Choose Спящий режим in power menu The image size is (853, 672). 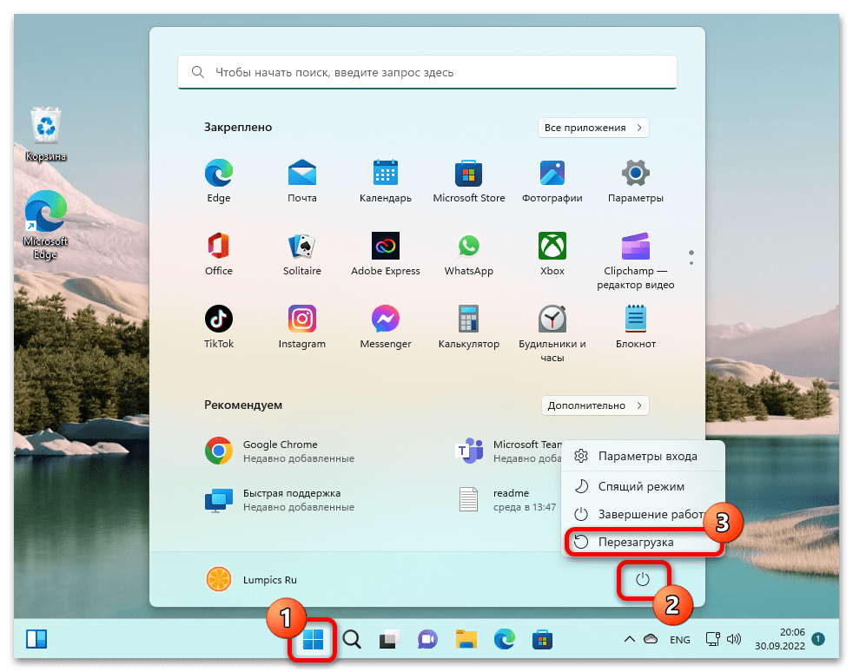point(643,486)
